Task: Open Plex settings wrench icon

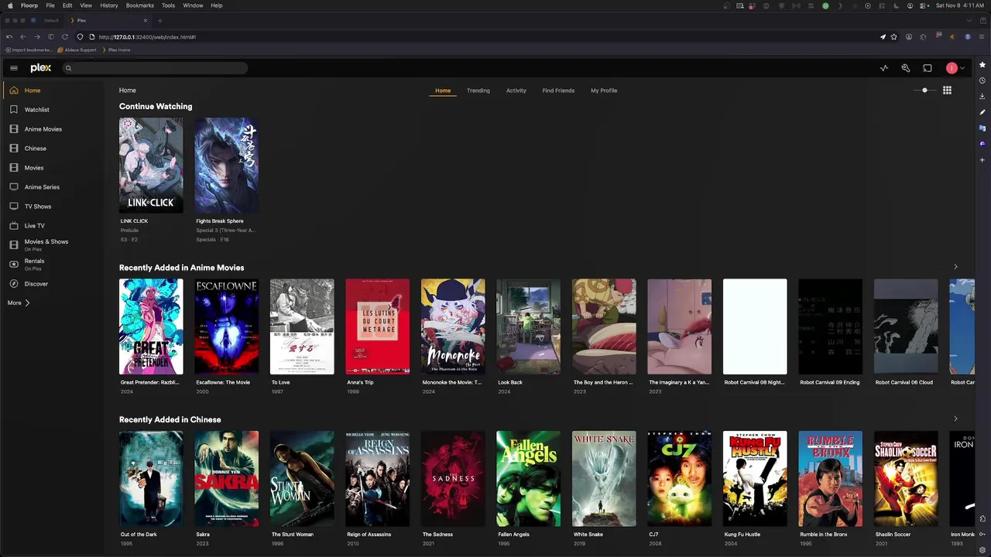Action: (906, 68)
